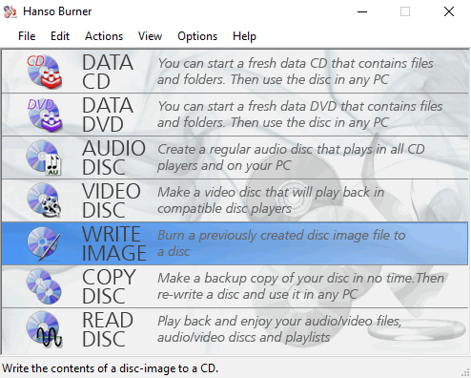Select the AUDIO DISC label
The height and width of the screenshot is (378, 471).
point(113,157)
